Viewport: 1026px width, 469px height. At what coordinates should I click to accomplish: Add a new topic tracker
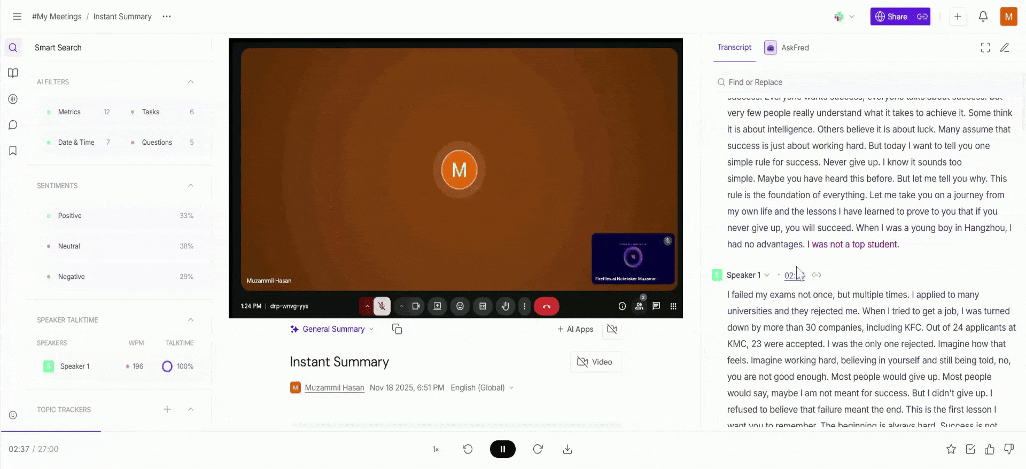[167, 409]
